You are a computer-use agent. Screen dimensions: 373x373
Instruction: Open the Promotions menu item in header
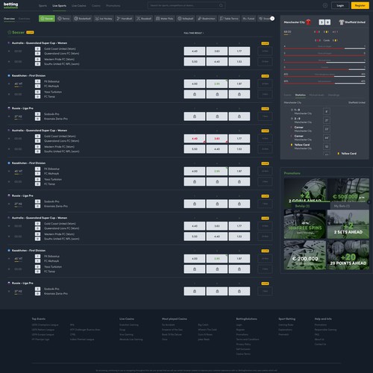click(x=113, y=5)
